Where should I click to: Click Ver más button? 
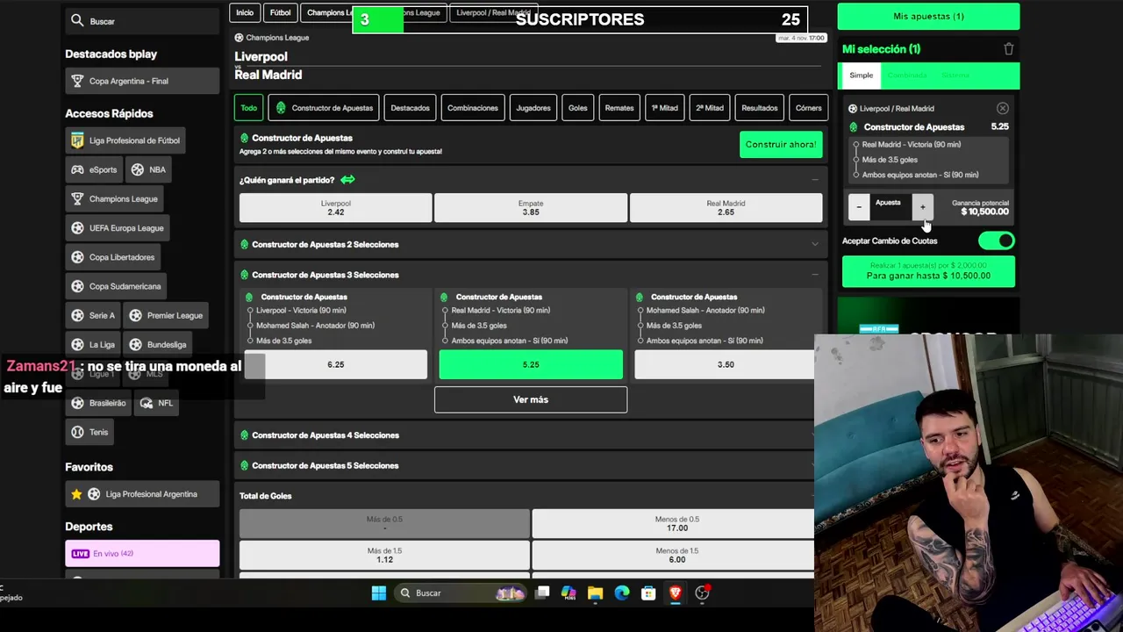tap(531, 399)
